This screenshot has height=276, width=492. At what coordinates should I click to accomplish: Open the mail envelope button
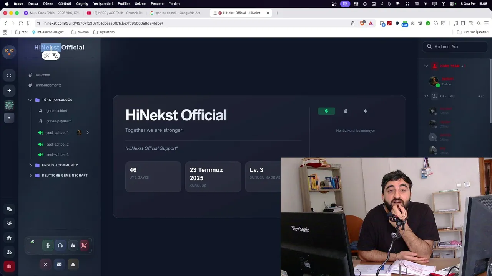pos(59,264)
